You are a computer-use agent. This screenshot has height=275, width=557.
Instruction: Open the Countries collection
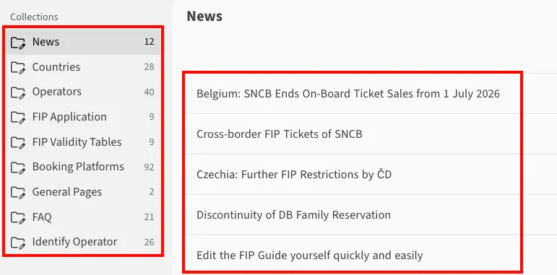[x=82, y=67]
